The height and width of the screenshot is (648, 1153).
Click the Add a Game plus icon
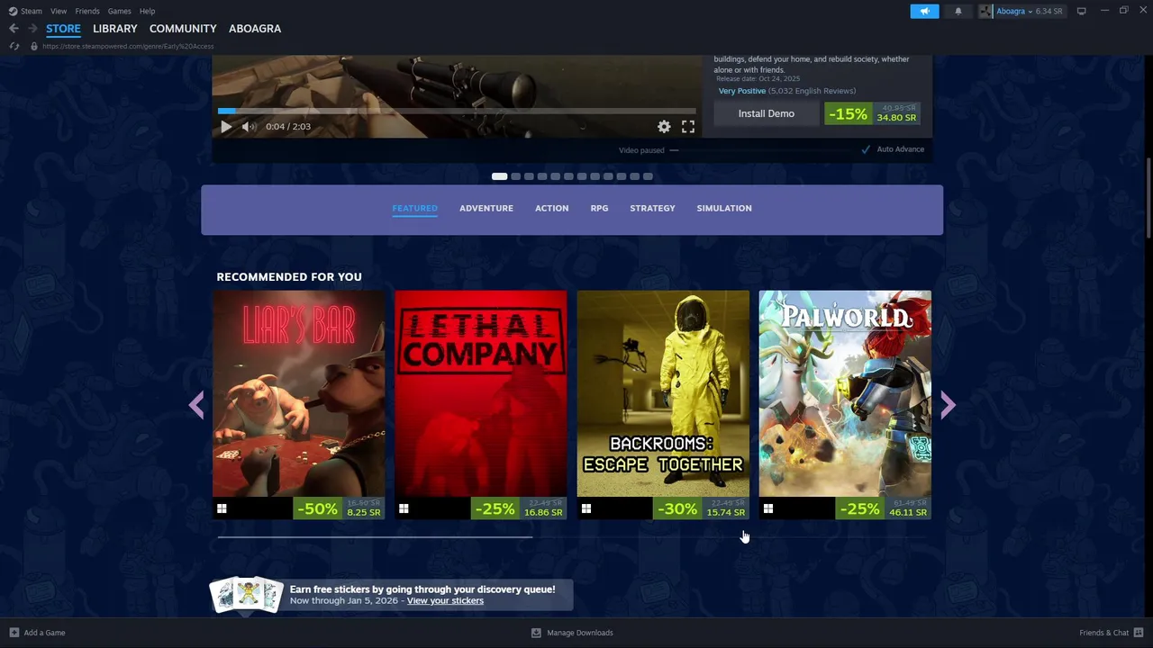pyautogui.click(x=14, y=633)
